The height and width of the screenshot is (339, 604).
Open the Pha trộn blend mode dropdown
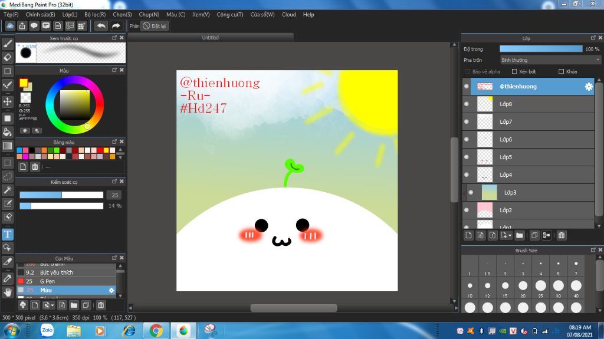click(x=550, y=60)
